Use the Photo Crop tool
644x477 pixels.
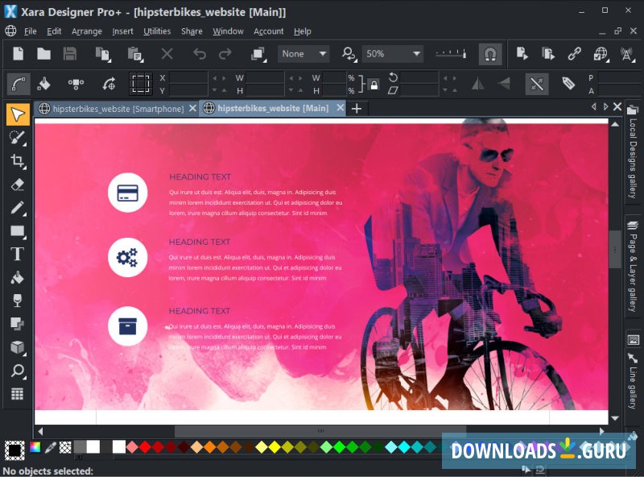click(18, 160)
